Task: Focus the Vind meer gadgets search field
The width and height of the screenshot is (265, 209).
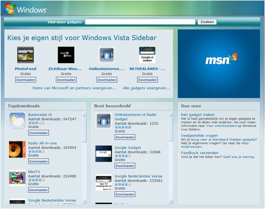Action: (x=140, y=22)
